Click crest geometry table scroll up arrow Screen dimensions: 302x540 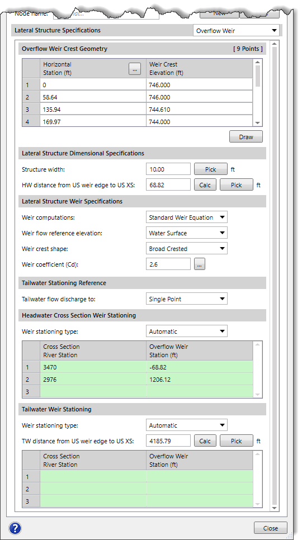(x=258, y=63)
